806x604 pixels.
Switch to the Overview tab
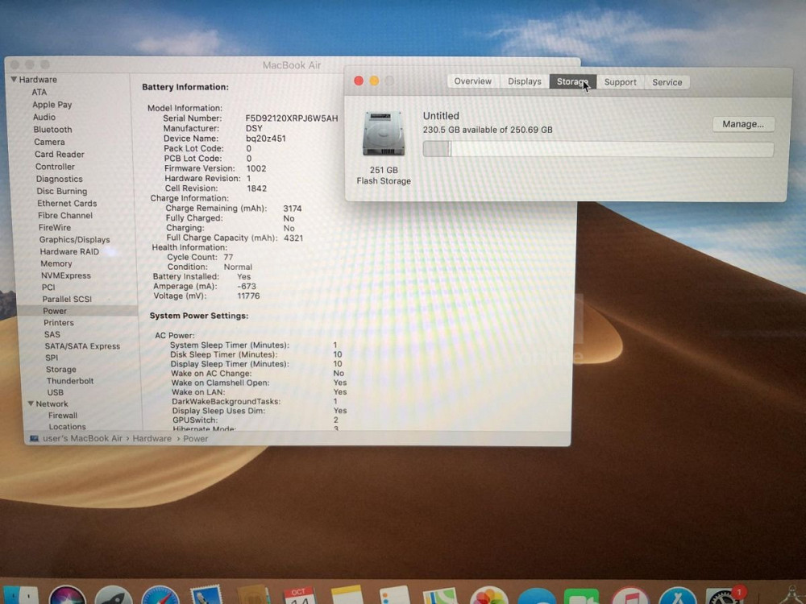click(472, 81)
